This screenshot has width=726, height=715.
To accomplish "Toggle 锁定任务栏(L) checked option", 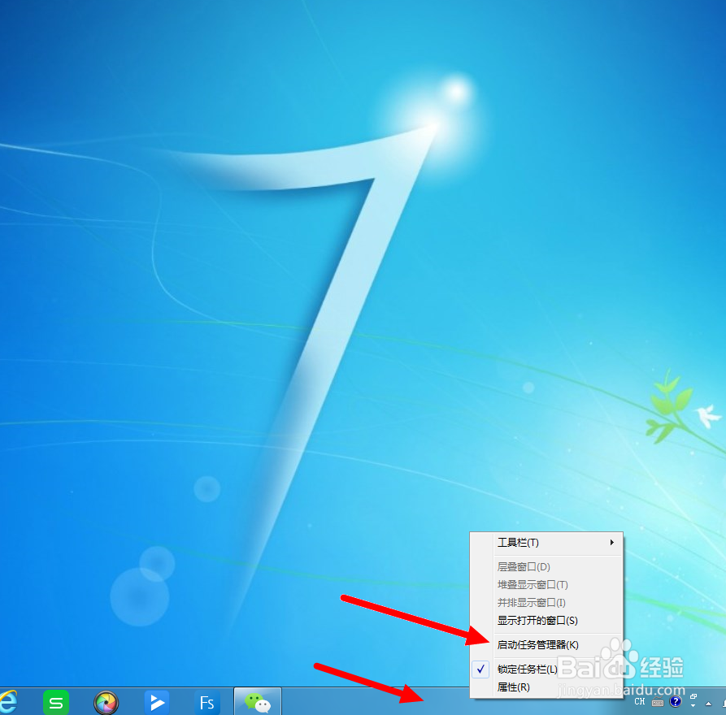I will pyautogui.click(x=546, y=669).
